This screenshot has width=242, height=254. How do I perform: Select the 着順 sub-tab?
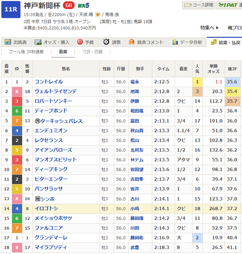63,52
